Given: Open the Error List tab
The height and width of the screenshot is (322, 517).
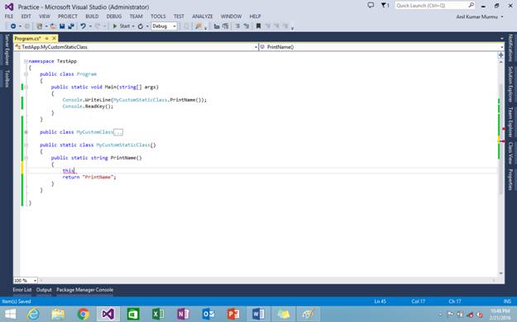Looking at the screenshot, I should point(22,290).
